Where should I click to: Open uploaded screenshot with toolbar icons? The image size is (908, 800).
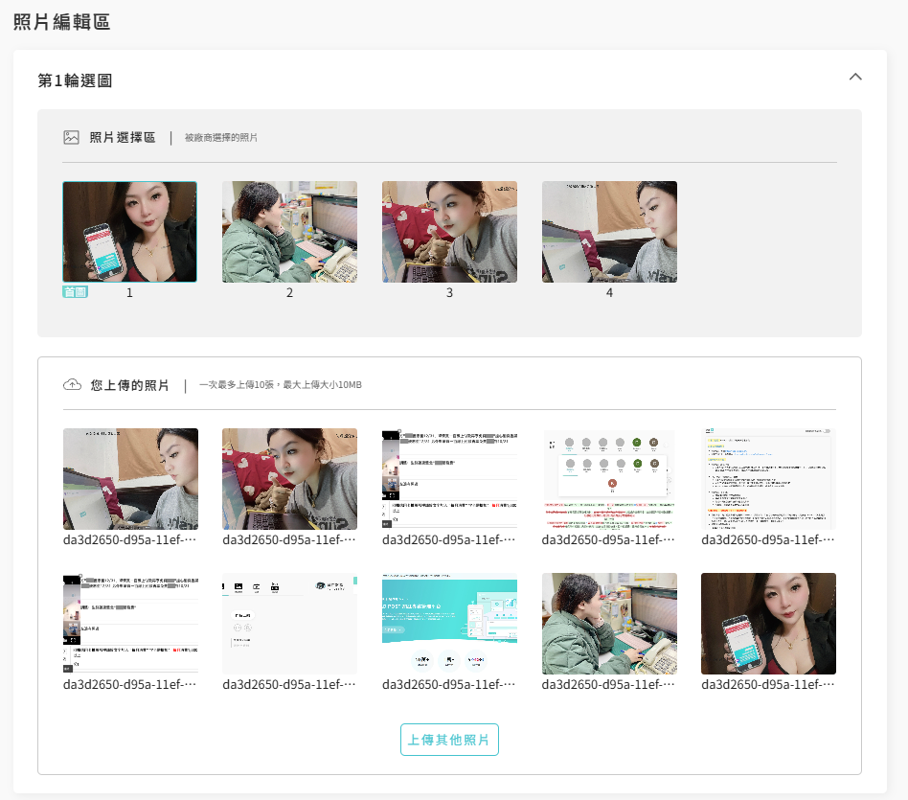[289, 624]
